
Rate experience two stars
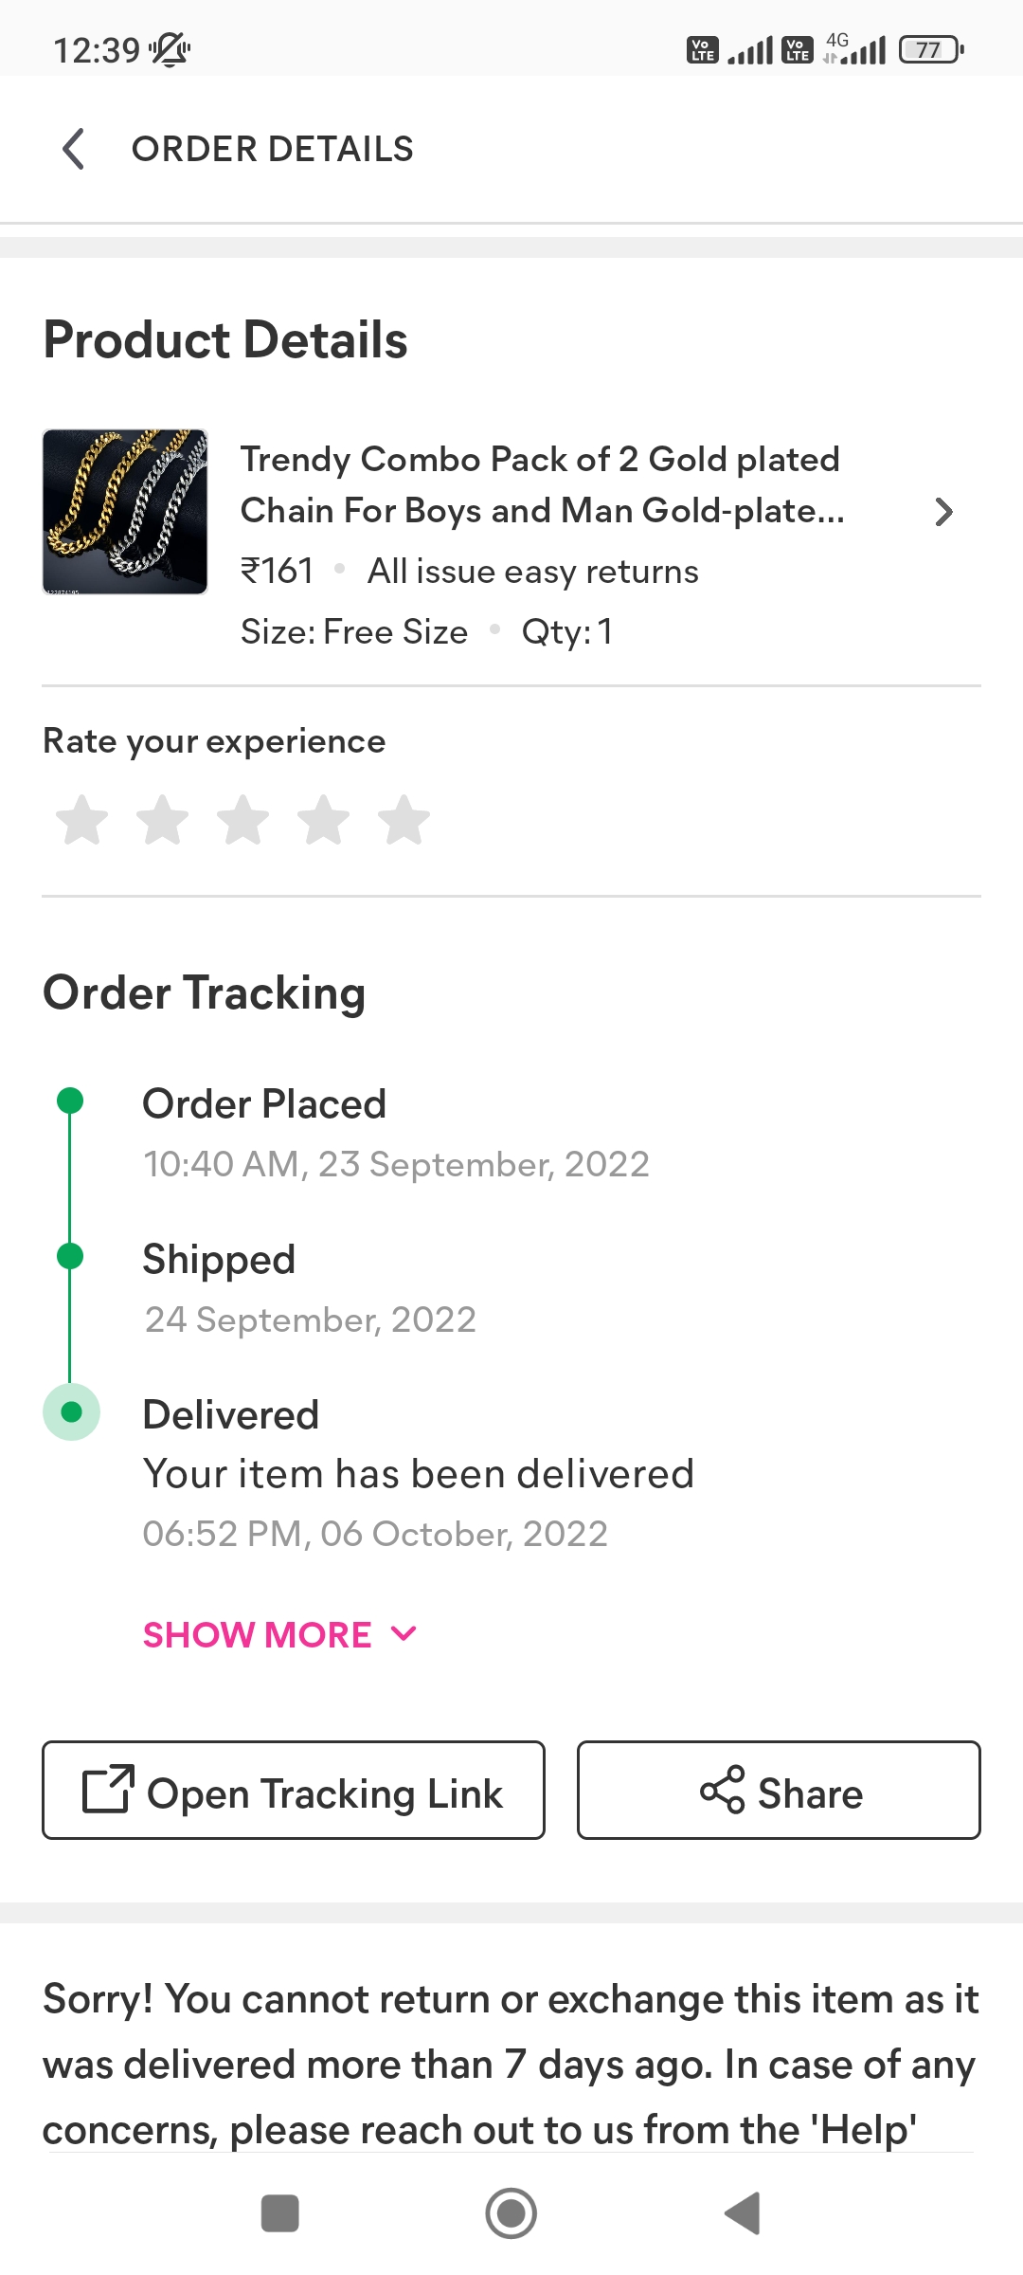pos(163,820)
